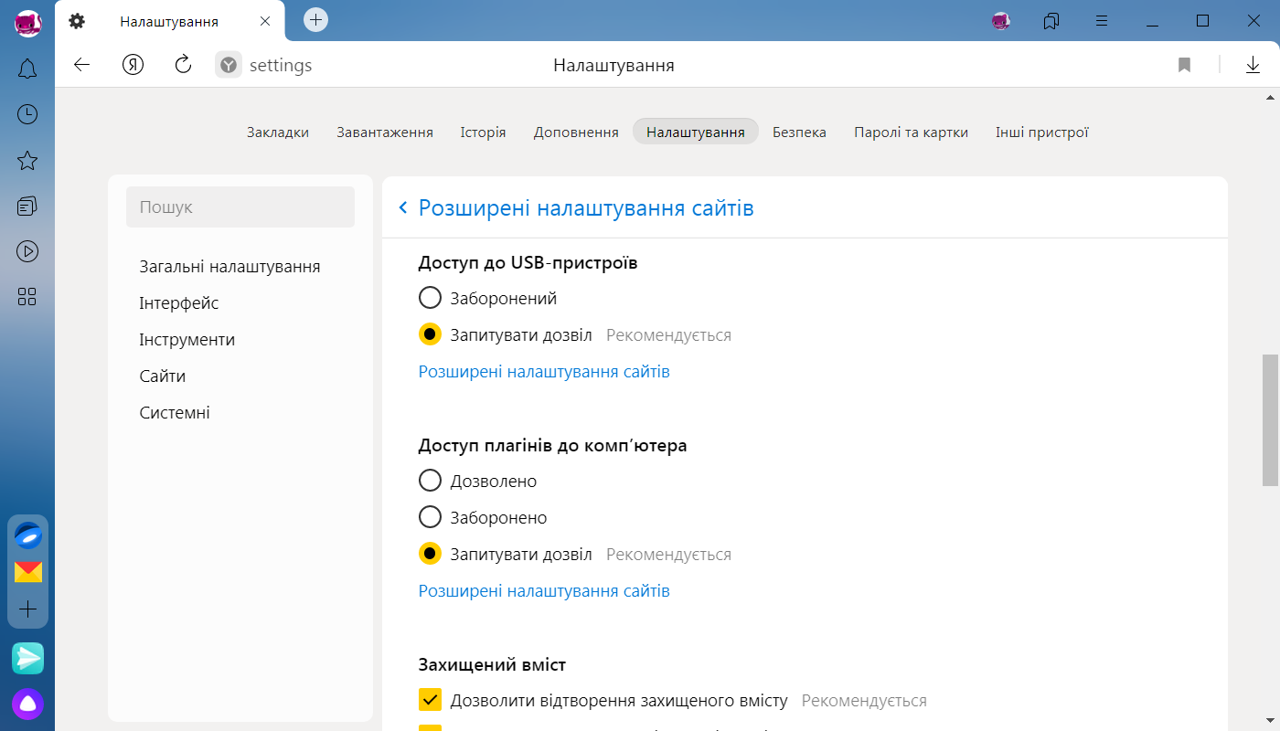Switch to Історія tab

point(483,132)
